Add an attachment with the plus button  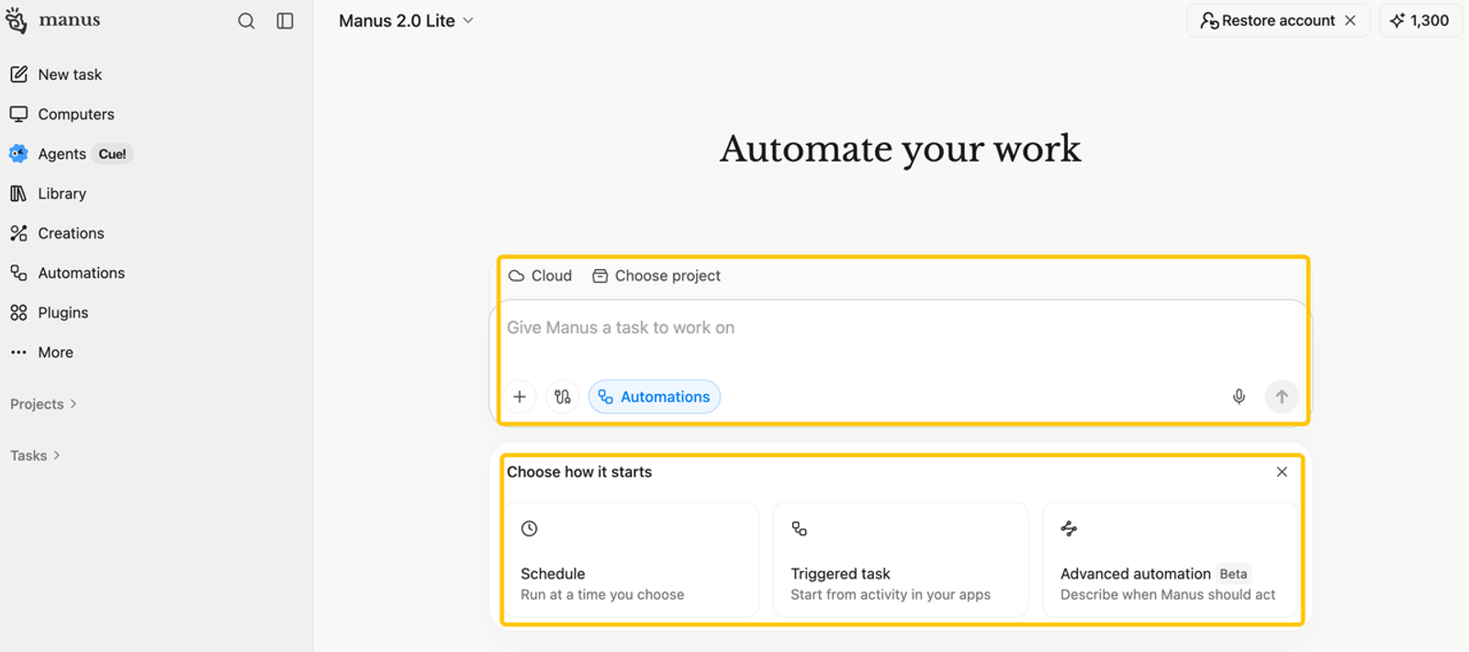520,397
